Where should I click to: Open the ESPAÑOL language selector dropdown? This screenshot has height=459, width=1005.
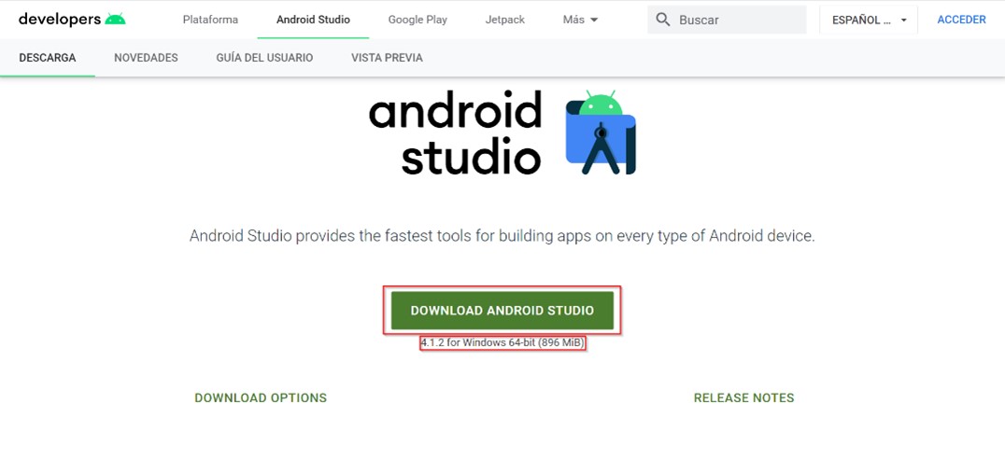click(x=869, y=20)
